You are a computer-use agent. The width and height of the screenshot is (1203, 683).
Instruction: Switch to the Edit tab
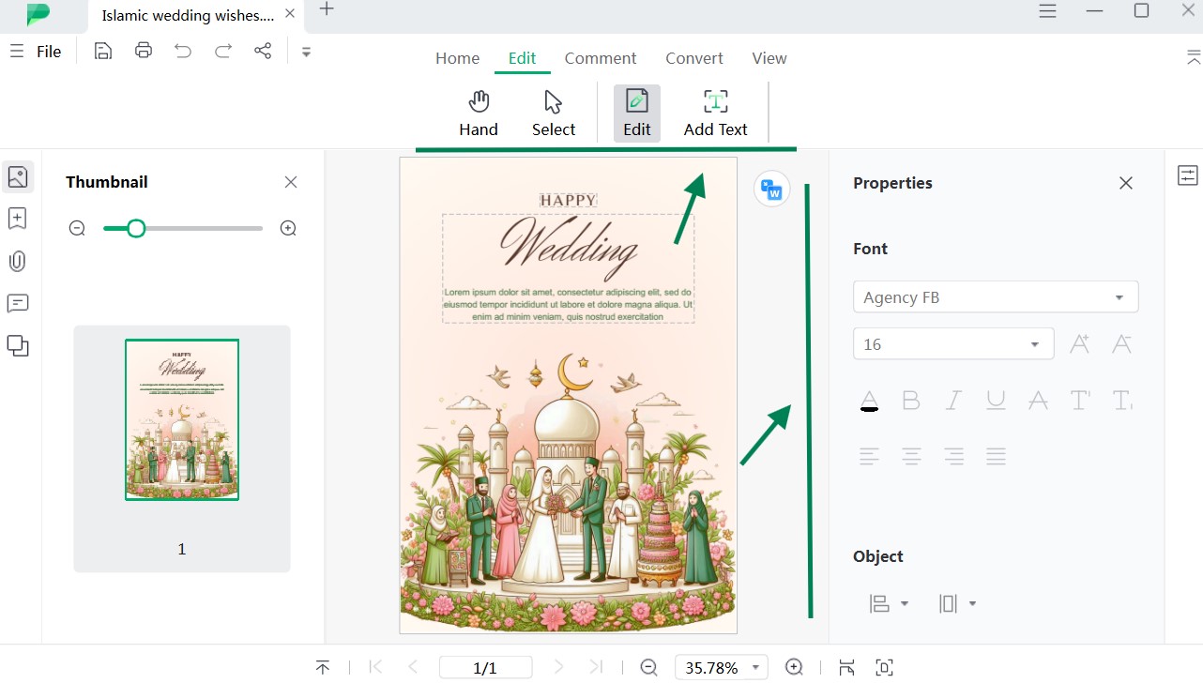tap(522, 58)
